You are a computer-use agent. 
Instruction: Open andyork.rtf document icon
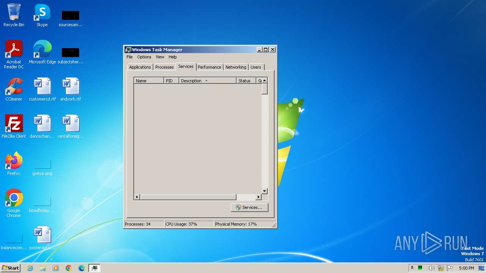(x=70, y=89)
